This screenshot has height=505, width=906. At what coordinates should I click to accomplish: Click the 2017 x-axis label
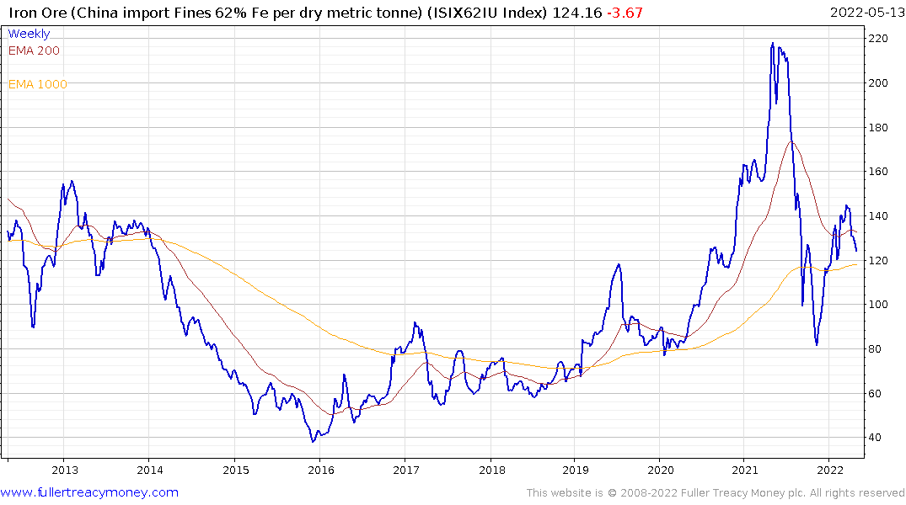pyautogui.click(x=406, y=470)
